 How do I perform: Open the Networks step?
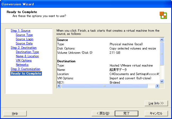point(22,65)
